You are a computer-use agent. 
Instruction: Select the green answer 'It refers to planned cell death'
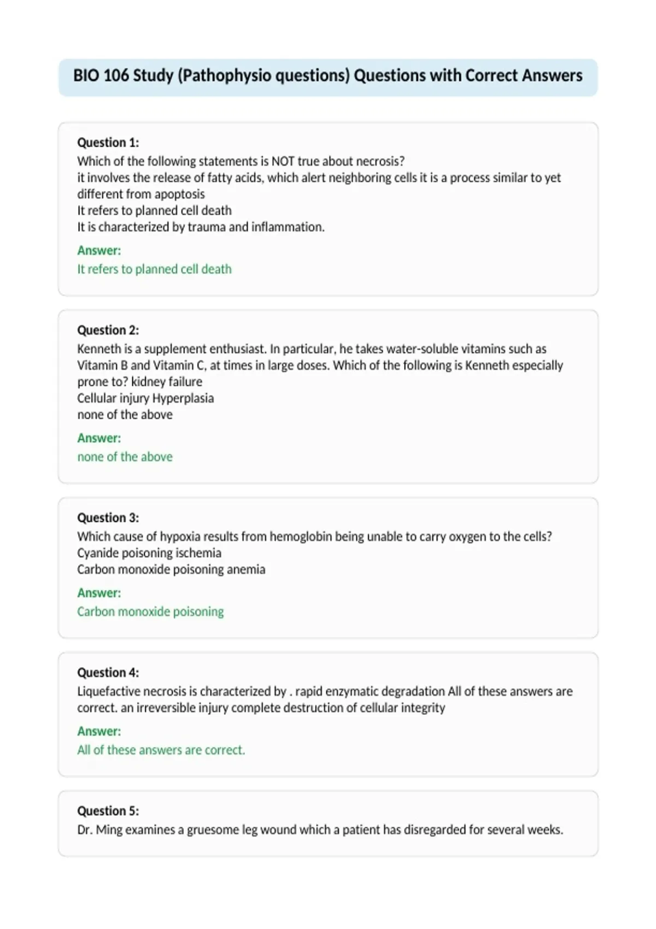155,269
